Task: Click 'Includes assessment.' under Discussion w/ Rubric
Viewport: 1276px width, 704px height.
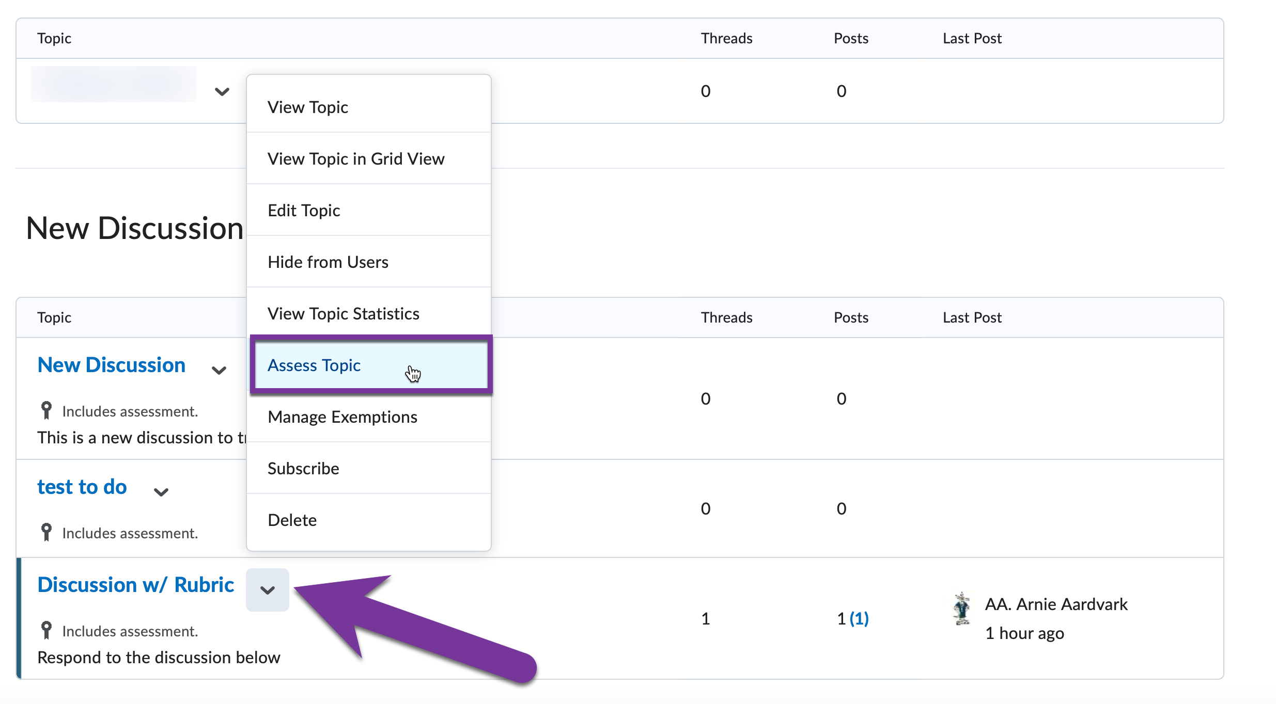Action: 130,631
